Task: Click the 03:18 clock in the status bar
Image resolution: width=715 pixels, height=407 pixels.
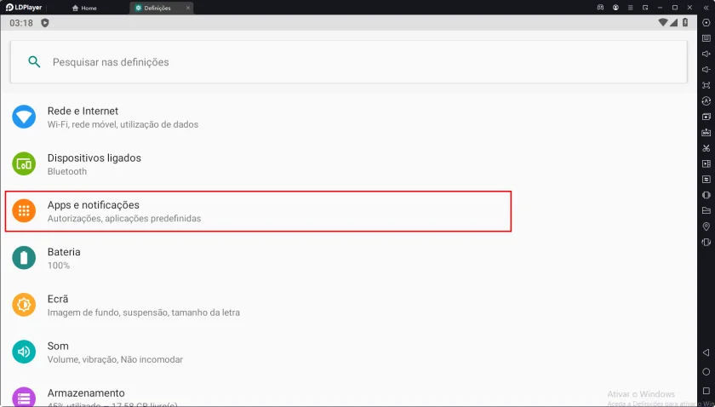Action: [x=21, y=23]
